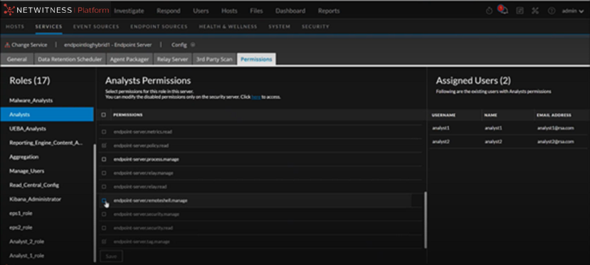
Task: Switch to 3rd Party Scan tab
Action: tap(214, 59)
